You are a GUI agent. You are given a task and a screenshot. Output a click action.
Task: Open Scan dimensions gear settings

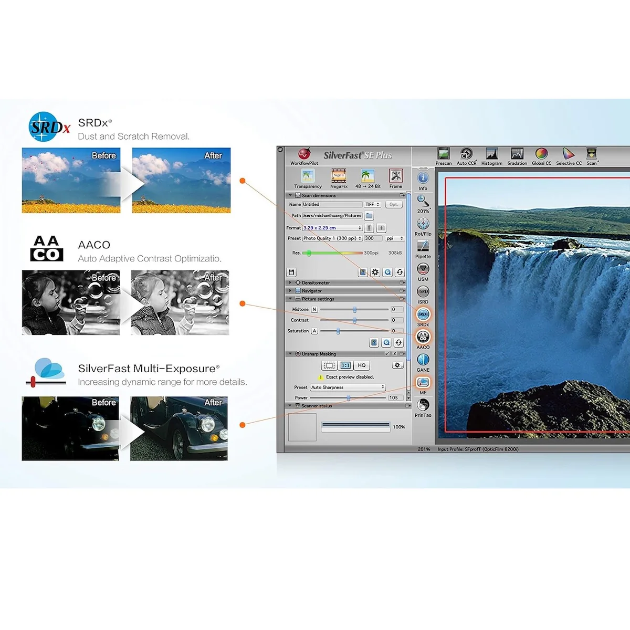click(375, 272)
